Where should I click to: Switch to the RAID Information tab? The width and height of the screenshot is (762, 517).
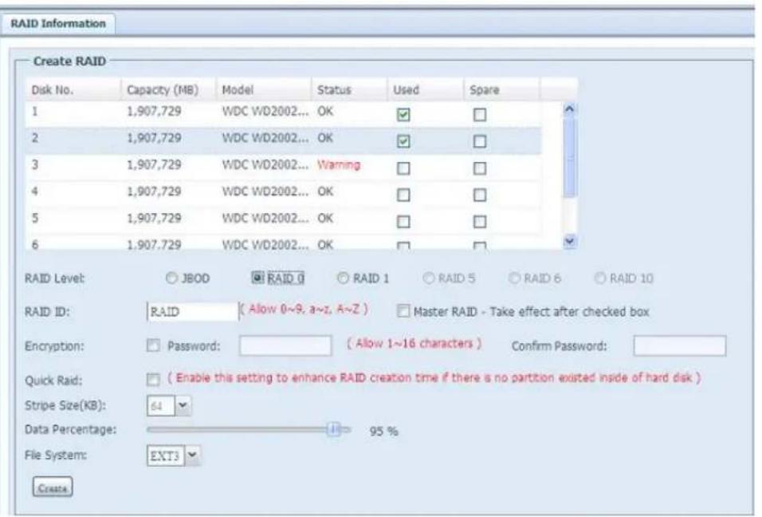coord(59,23)
